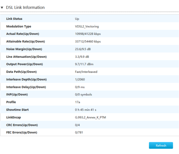Select the value Fast/Interleaved
This screenshot has height=154, width=179.
tap(86, 72)
